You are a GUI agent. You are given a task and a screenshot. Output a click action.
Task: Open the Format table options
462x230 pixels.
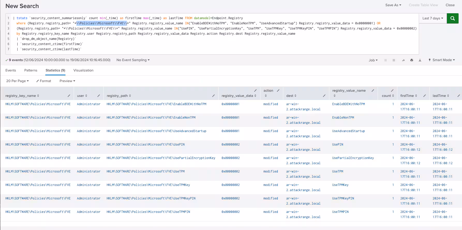[x=44, y=81]
